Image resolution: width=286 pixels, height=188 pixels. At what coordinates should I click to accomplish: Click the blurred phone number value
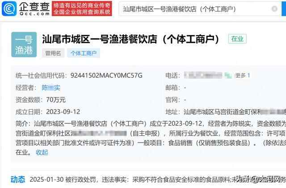(203, 75)
